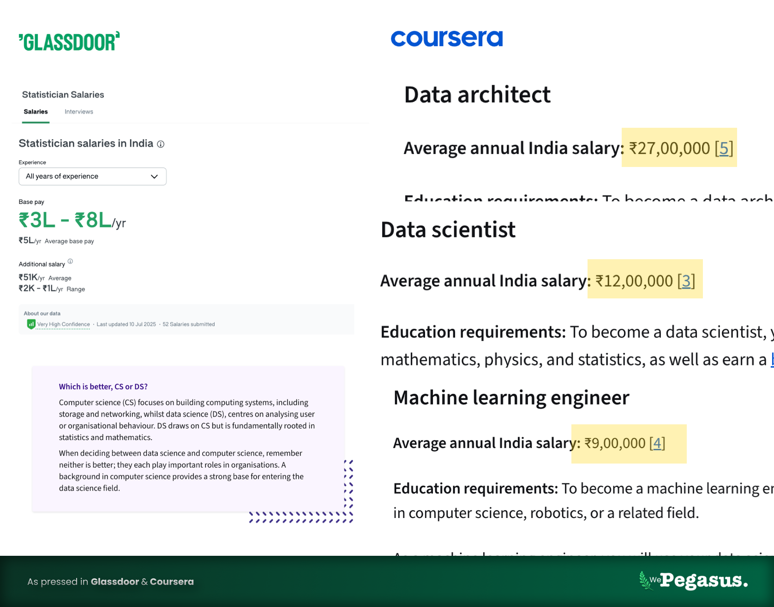Click the Pegasus wordmark in the footer
Screen dimensions: 774x607
703,580
